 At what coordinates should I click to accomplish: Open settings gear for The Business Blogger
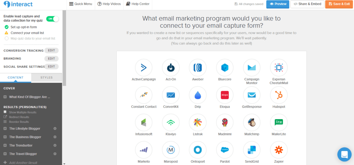pos(55,137)
